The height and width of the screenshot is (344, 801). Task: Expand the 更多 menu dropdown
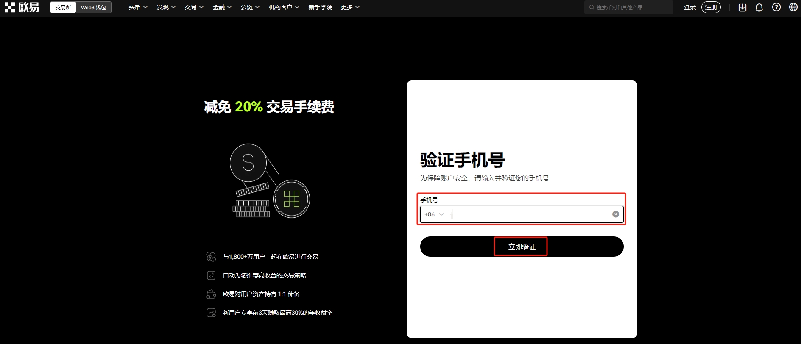pyautogui.click(x=350, y=7)
